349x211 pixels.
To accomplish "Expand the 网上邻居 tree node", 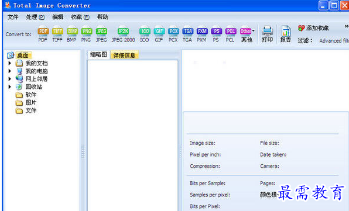I will click(x=9, y=79).
